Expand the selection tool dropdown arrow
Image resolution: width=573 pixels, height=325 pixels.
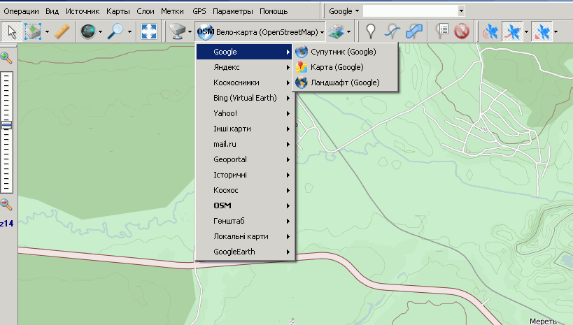[x=47, y=31]
